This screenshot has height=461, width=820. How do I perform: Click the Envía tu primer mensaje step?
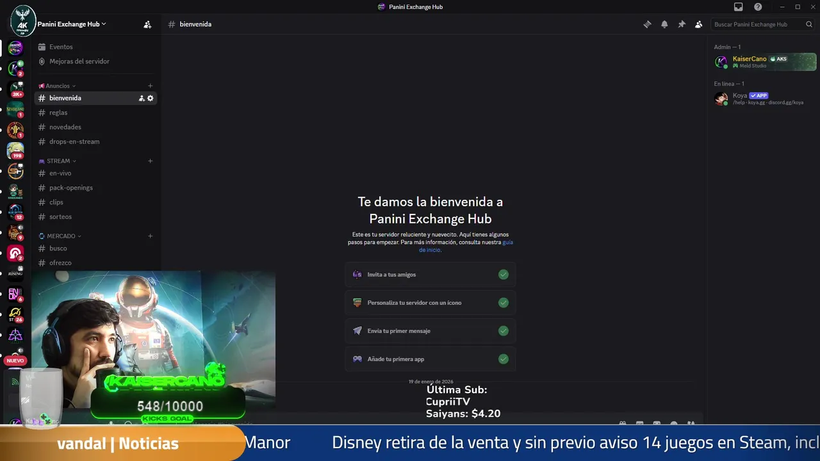[x=430, y=331]
